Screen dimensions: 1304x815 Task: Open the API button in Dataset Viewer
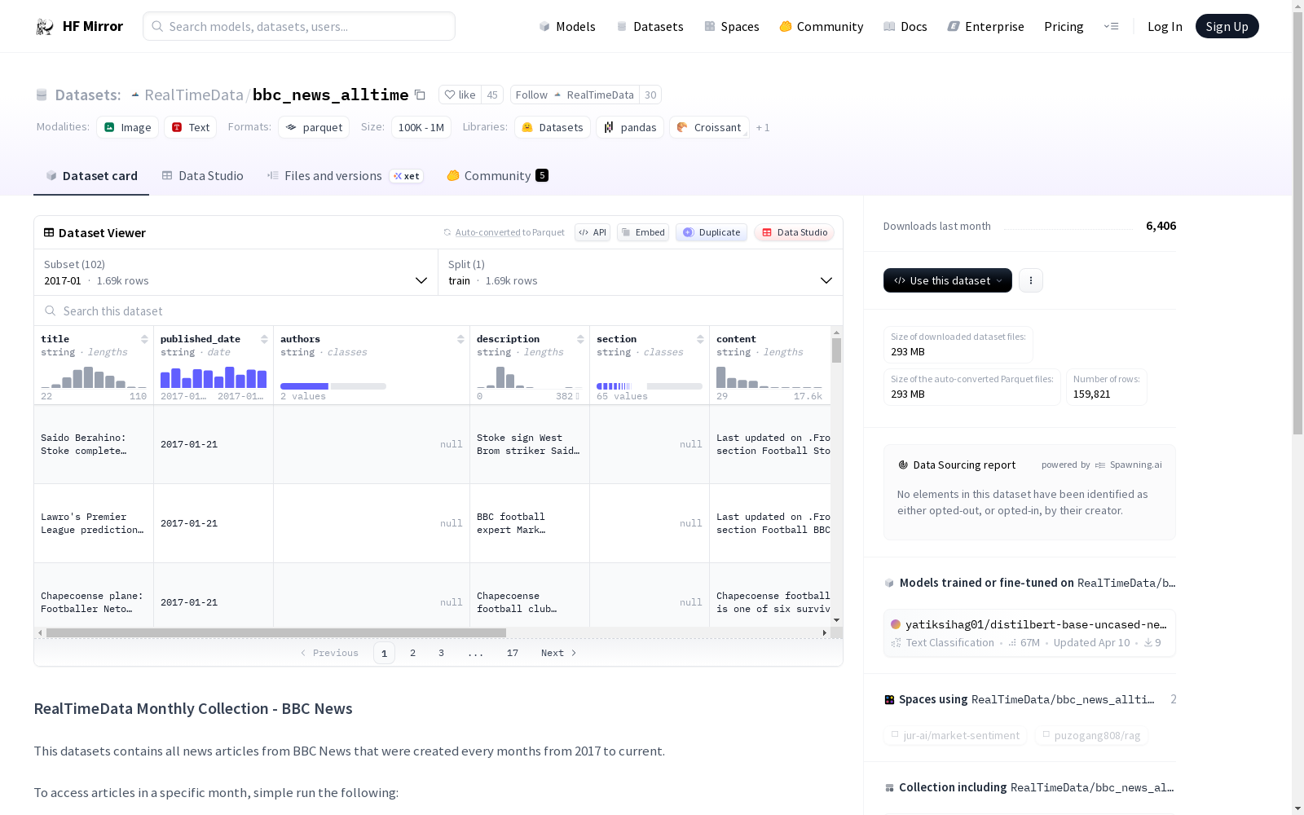[593, 232]
